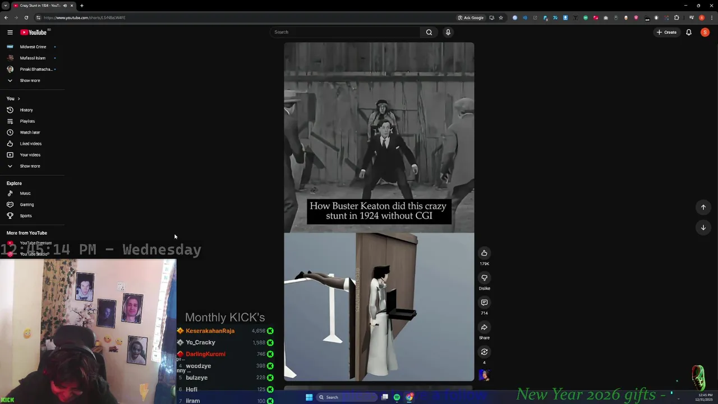Open the Mufassil Islam subscription

pos(32,58)
